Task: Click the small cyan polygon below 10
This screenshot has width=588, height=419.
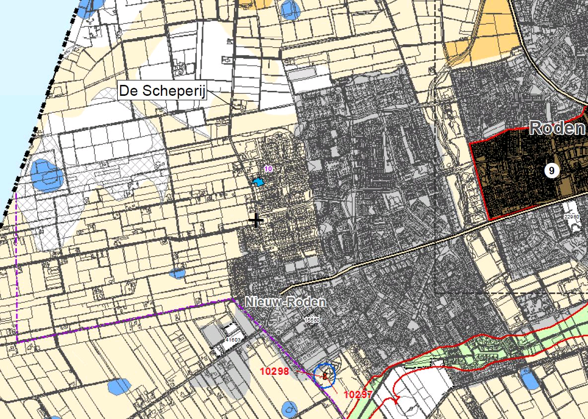Action: [x=258, y=182]
